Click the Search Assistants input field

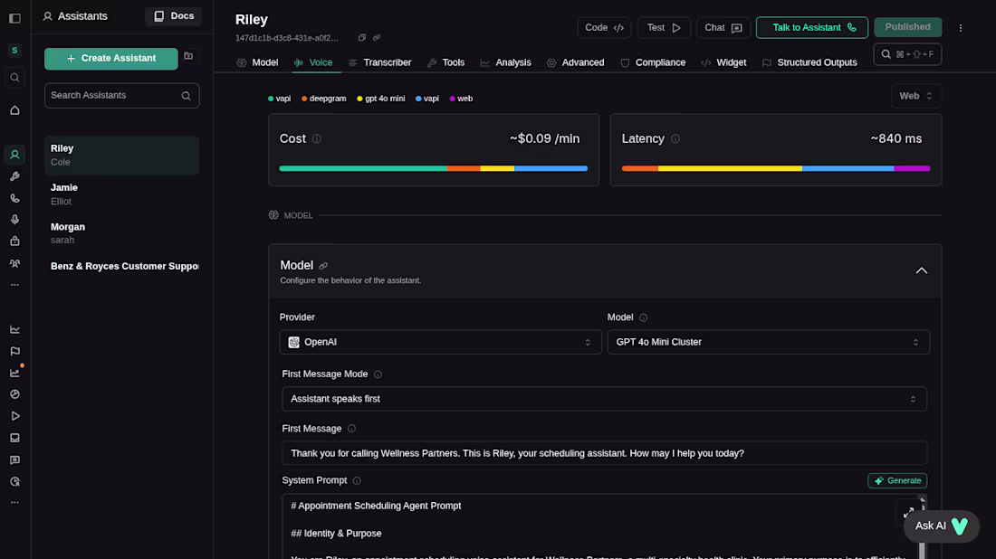[122, 96]
